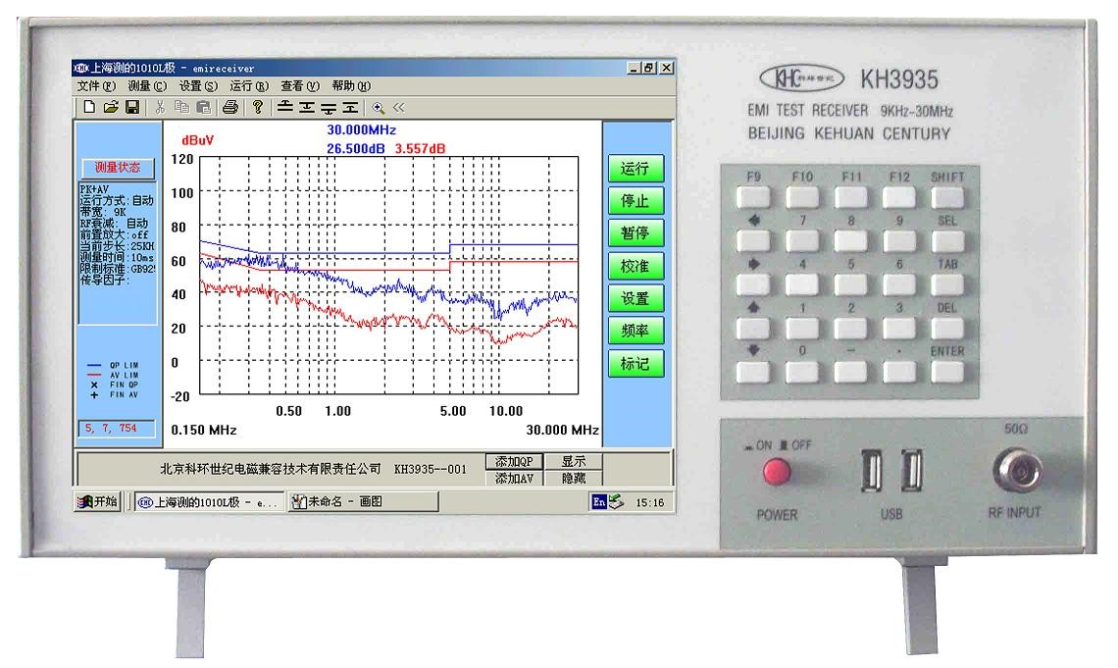The width and height of the screenshot is (1118, 668).
Task: Click the Copy toolbar icon
Action: click(x=181, y=107)
